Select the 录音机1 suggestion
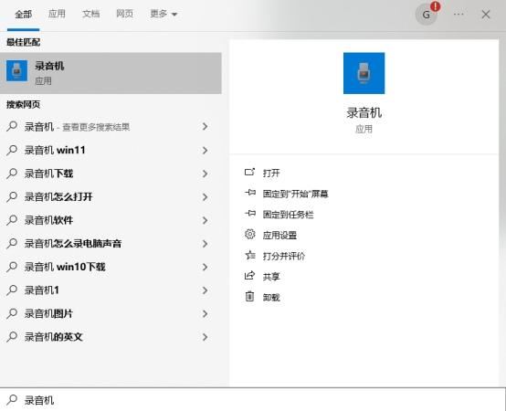506x411 pixels. (x=111, y=290)
